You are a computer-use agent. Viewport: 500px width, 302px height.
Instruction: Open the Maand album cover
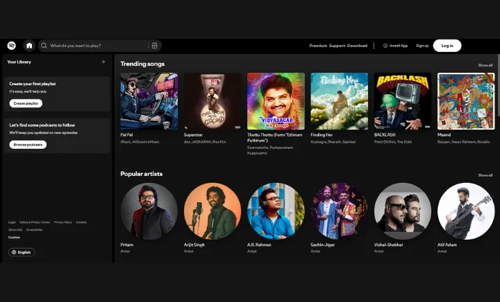pos(466,101)
